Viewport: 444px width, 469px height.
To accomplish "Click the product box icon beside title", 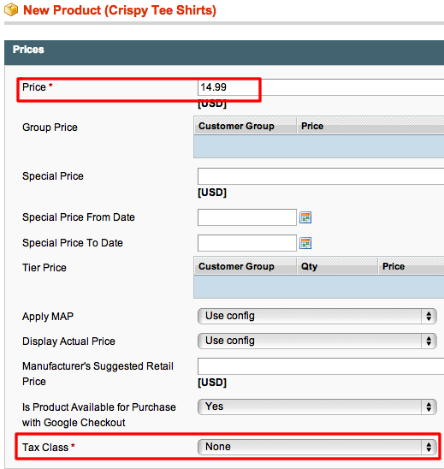I will 11,9.
